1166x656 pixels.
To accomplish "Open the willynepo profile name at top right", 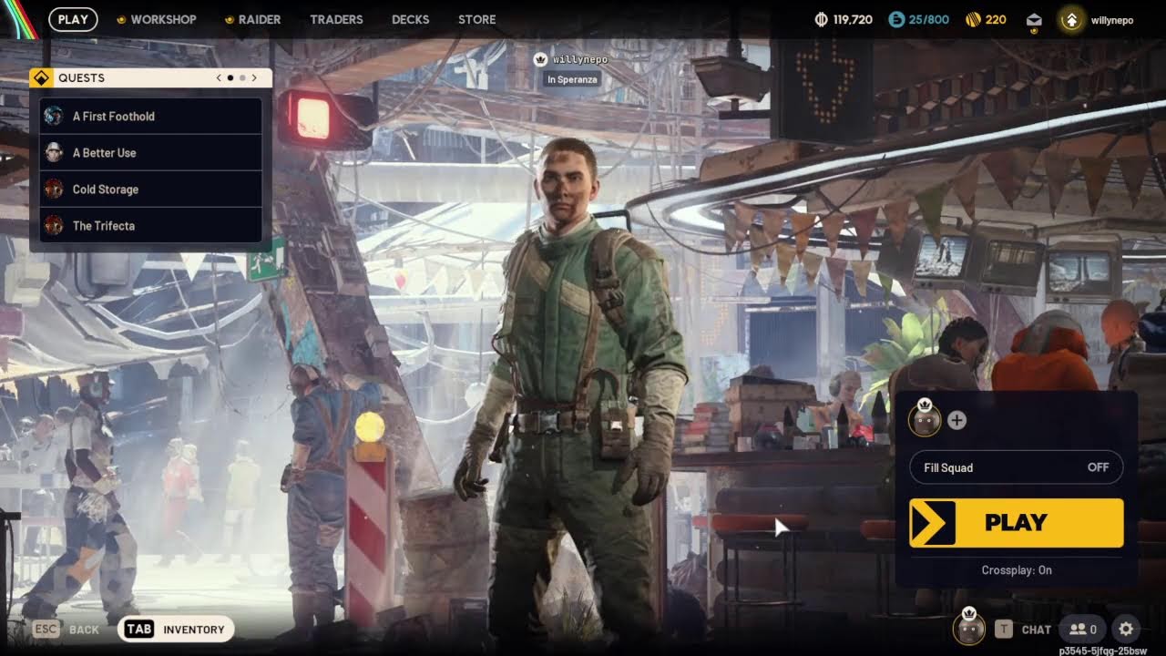I will coord(1112,20).
